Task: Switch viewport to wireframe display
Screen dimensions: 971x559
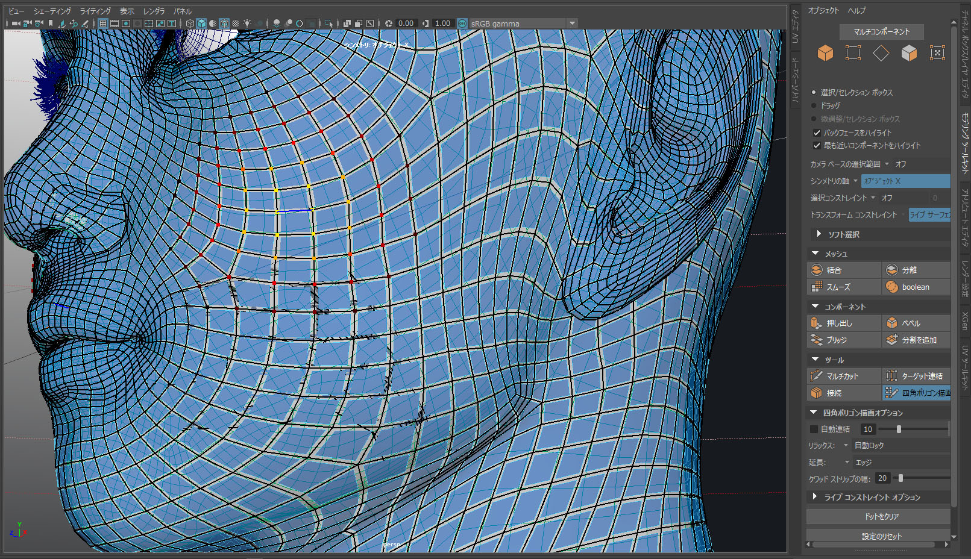Action: pos(190,23)
